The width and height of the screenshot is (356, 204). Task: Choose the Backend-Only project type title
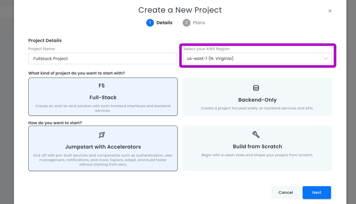257,100
